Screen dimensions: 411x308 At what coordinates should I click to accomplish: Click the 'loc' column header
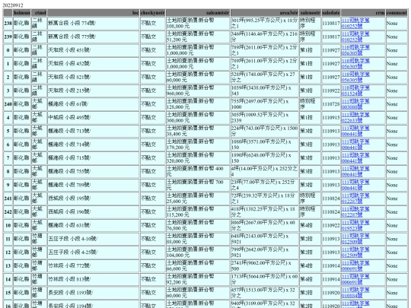(x=93, y=13)
